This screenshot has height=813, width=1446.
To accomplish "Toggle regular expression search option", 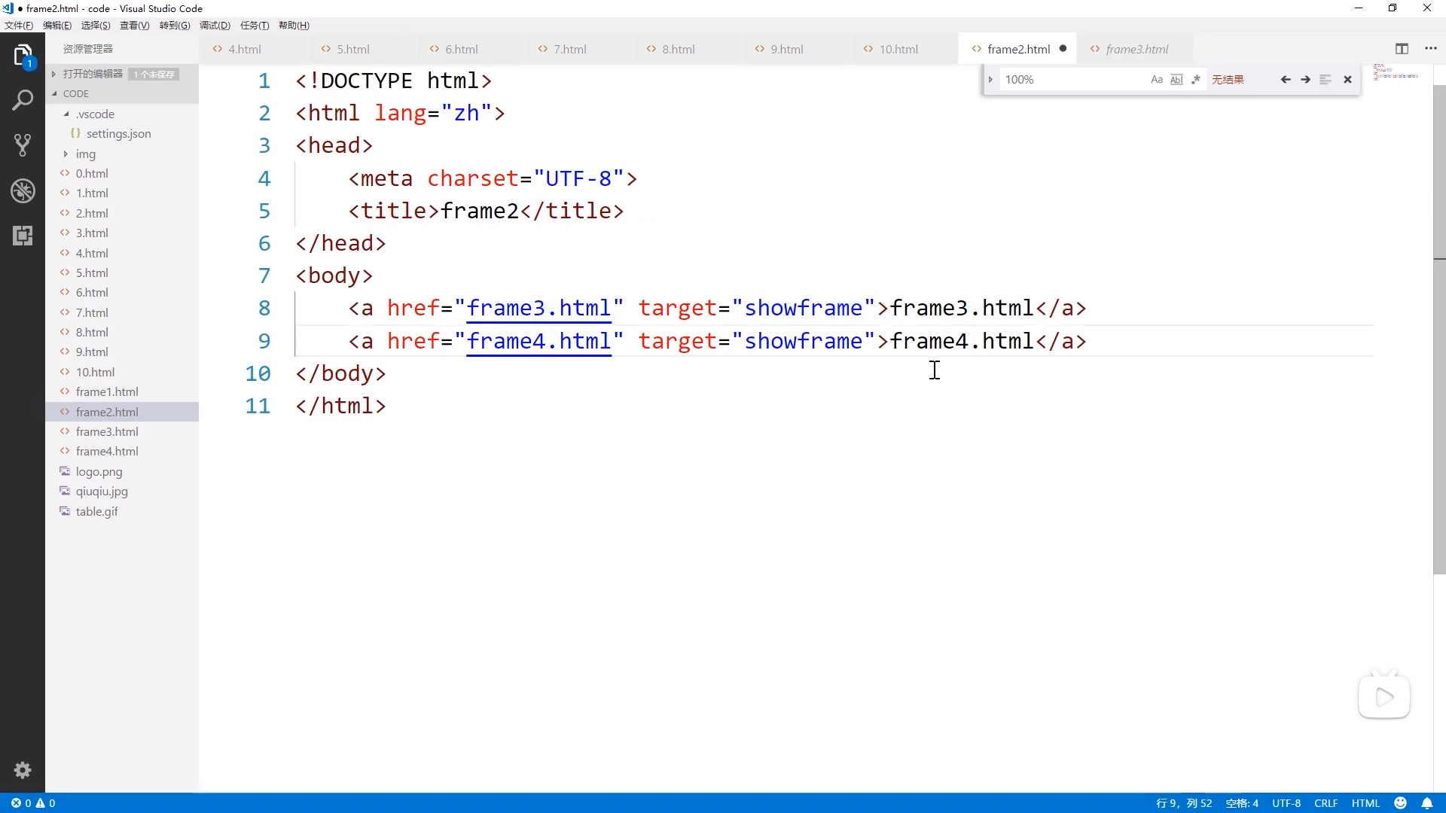I will pyautogui.click(x=1196, y=80).
